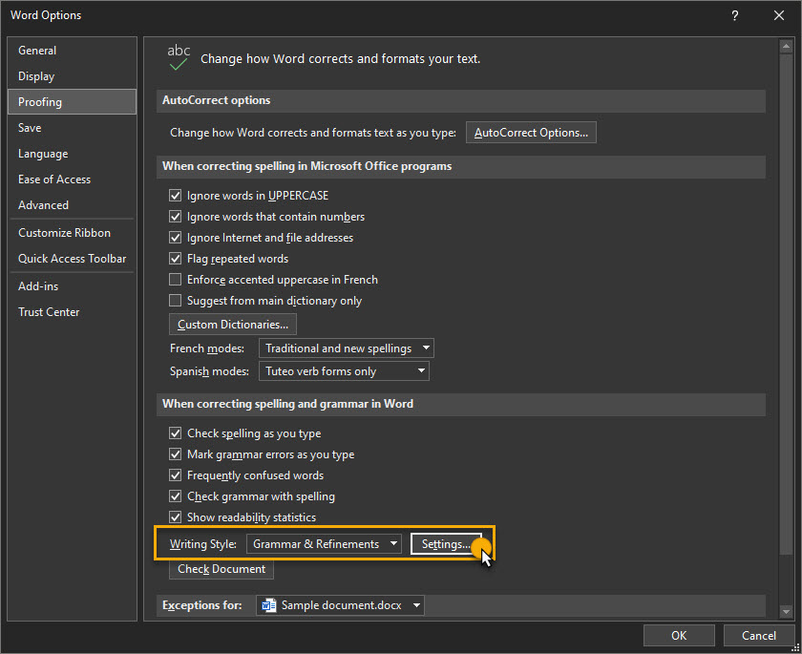This screenshot has width=802, height=654.
Task: Click the scrollbar up arrow
Action: [786, 47]
